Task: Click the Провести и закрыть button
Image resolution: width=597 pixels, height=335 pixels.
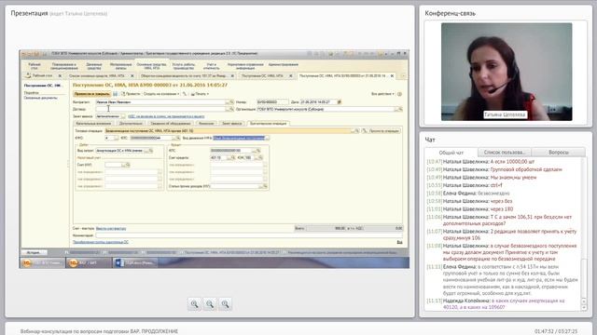Action: [x=91, y=94]
